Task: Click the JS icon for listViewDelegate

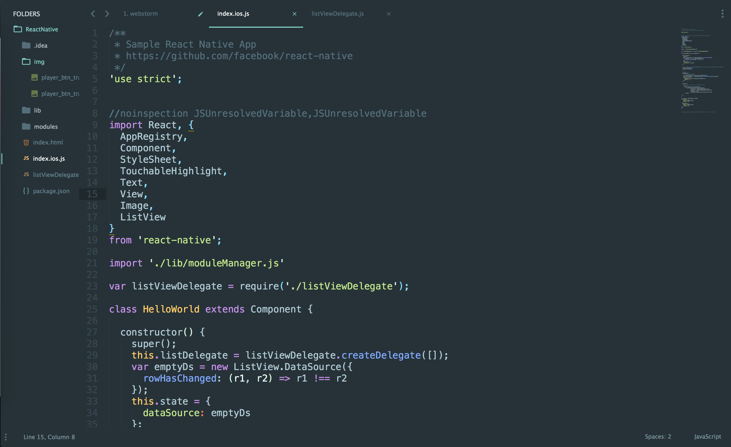Action: pos(26,174)
